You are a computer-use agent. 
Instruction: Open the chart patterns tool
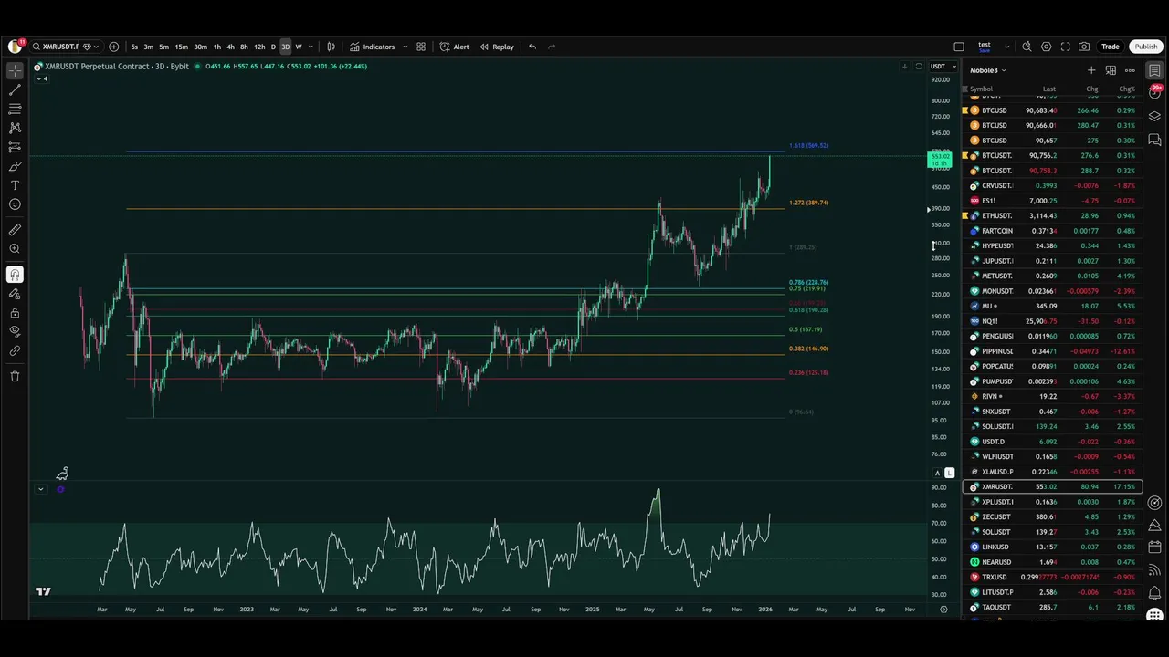15,128
